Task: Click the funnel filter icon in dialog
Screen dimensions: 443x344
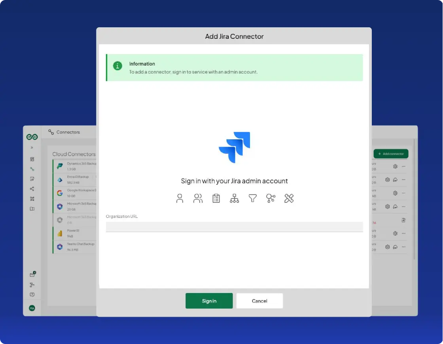Action: coord(253,198)
